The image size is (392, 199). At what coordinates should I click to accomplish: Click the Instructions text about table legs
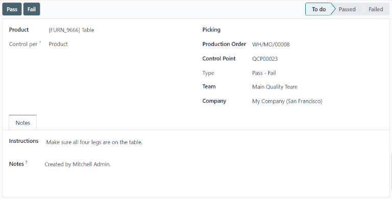tap(94, 142)
